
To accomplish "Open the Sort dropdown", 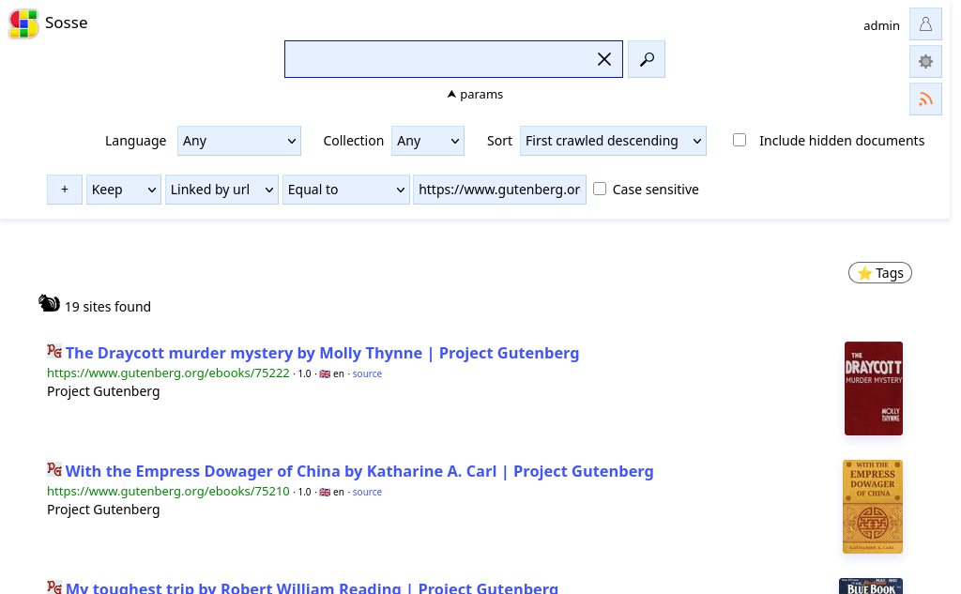I will click(x=613, y=141).
